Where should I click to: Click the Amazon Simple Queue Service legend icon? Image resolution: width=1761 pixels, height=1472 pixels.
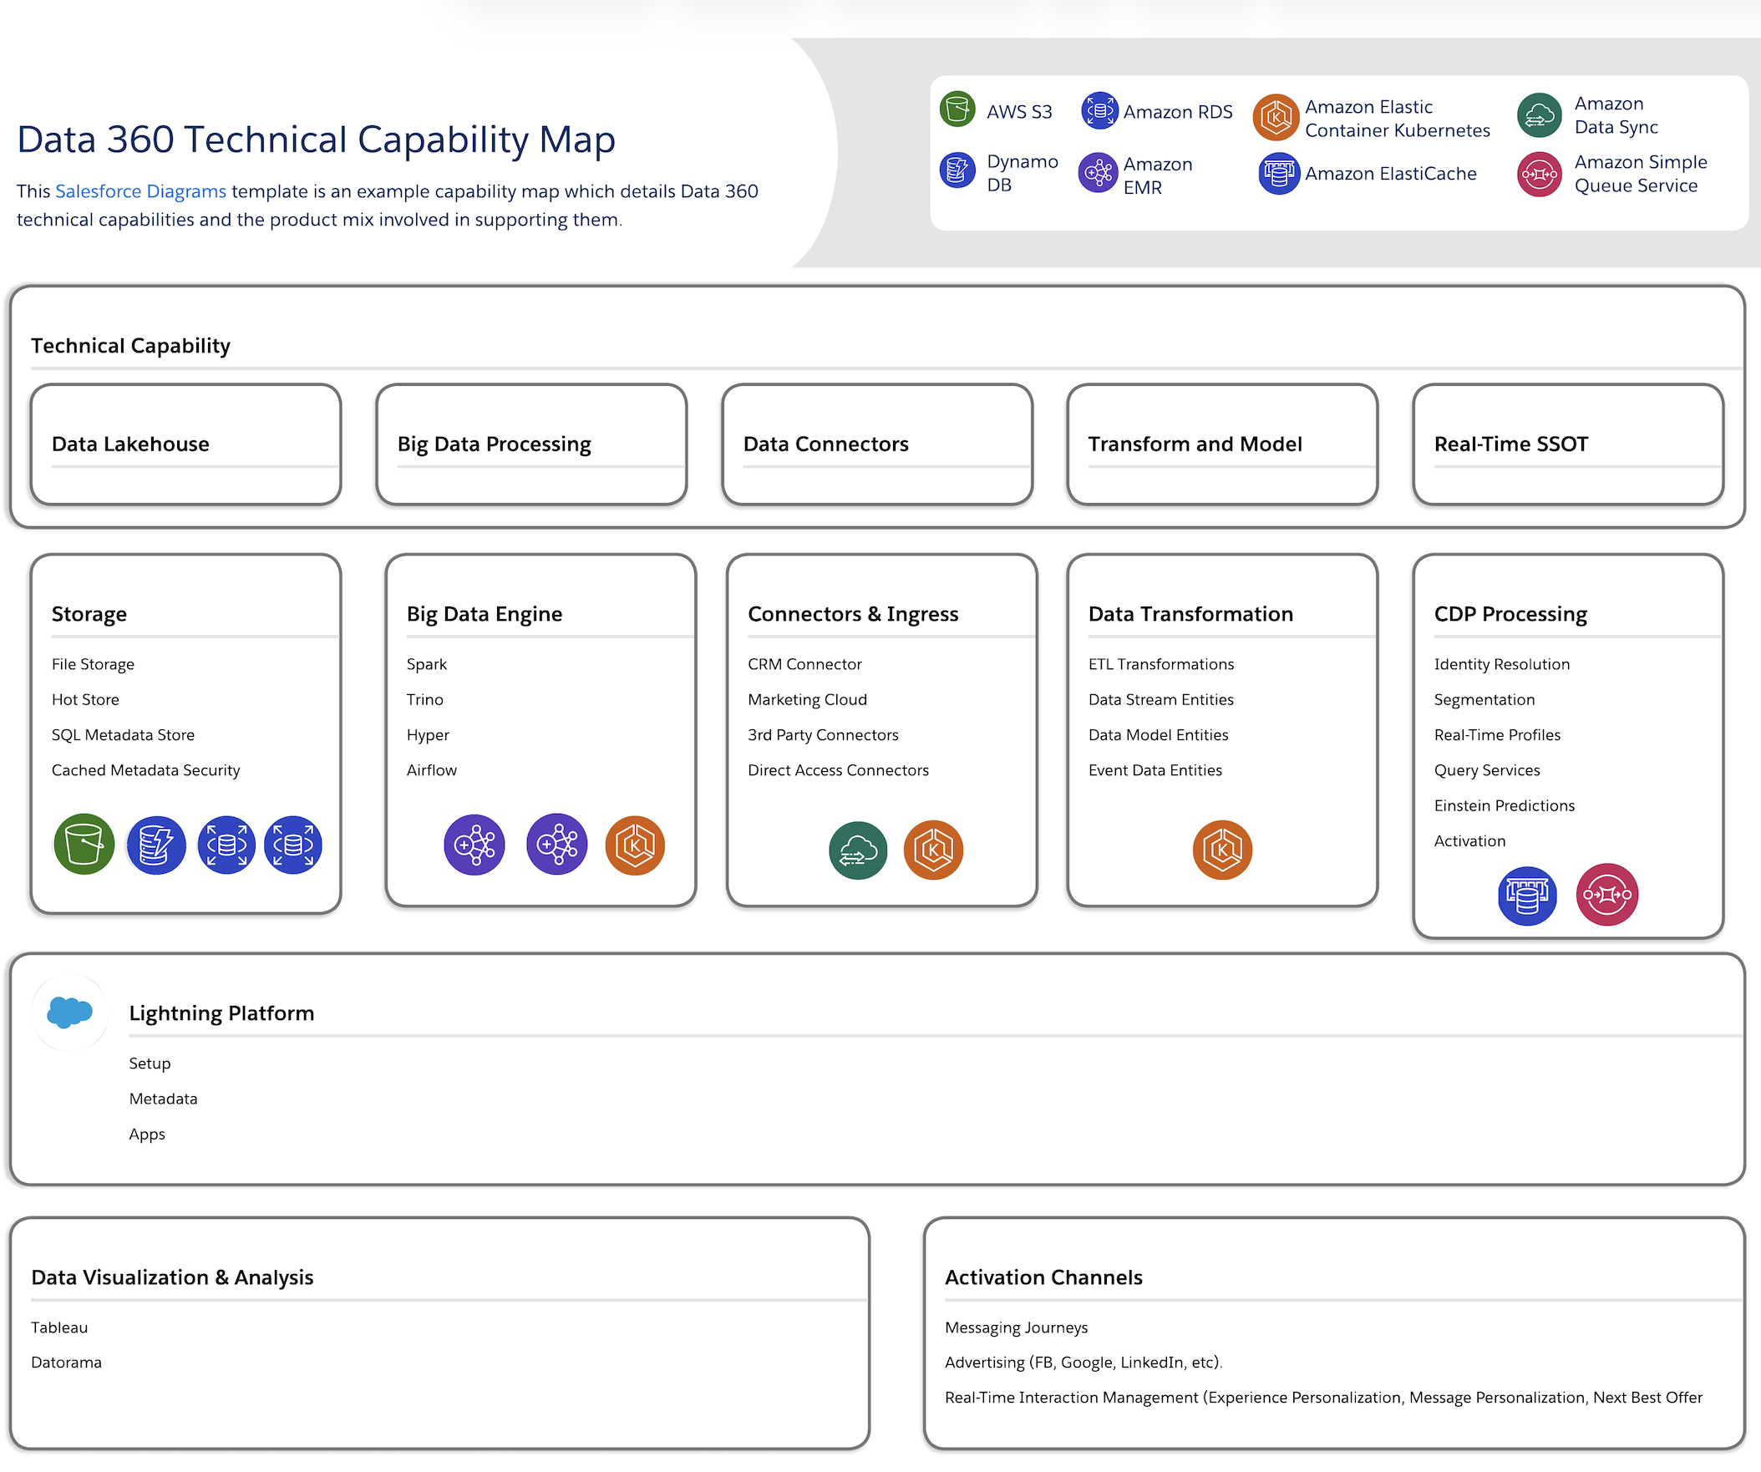coord(1539,175)
